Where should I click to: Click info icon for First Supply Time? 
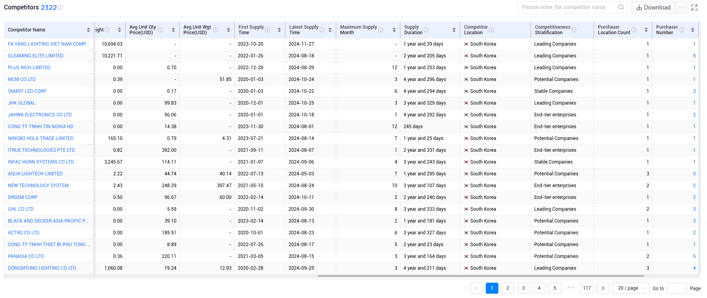click(267, 30)
